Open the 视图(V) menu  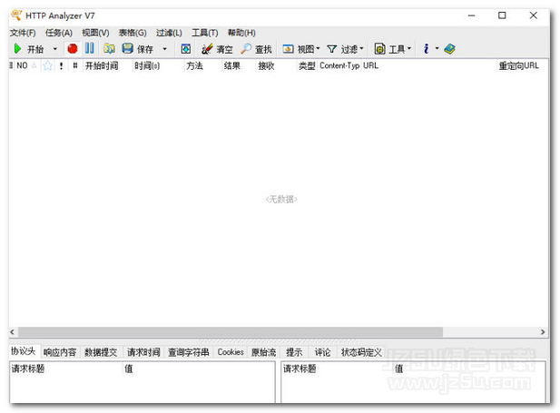[x=95, y=33]
